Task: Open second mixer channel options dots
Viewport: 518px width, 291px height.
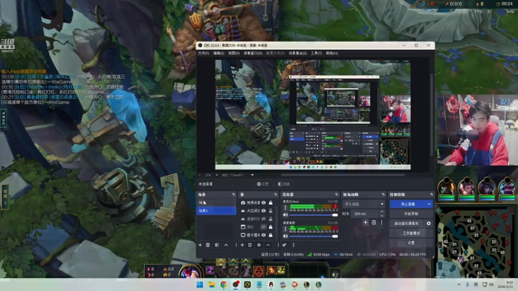Action: (286, 229)
